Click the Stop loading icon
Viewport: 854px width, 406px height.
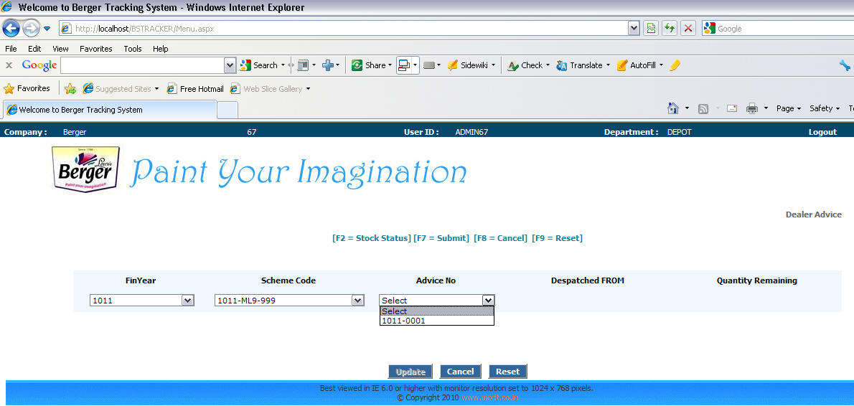pyautogui.click(x=688, y=29)
